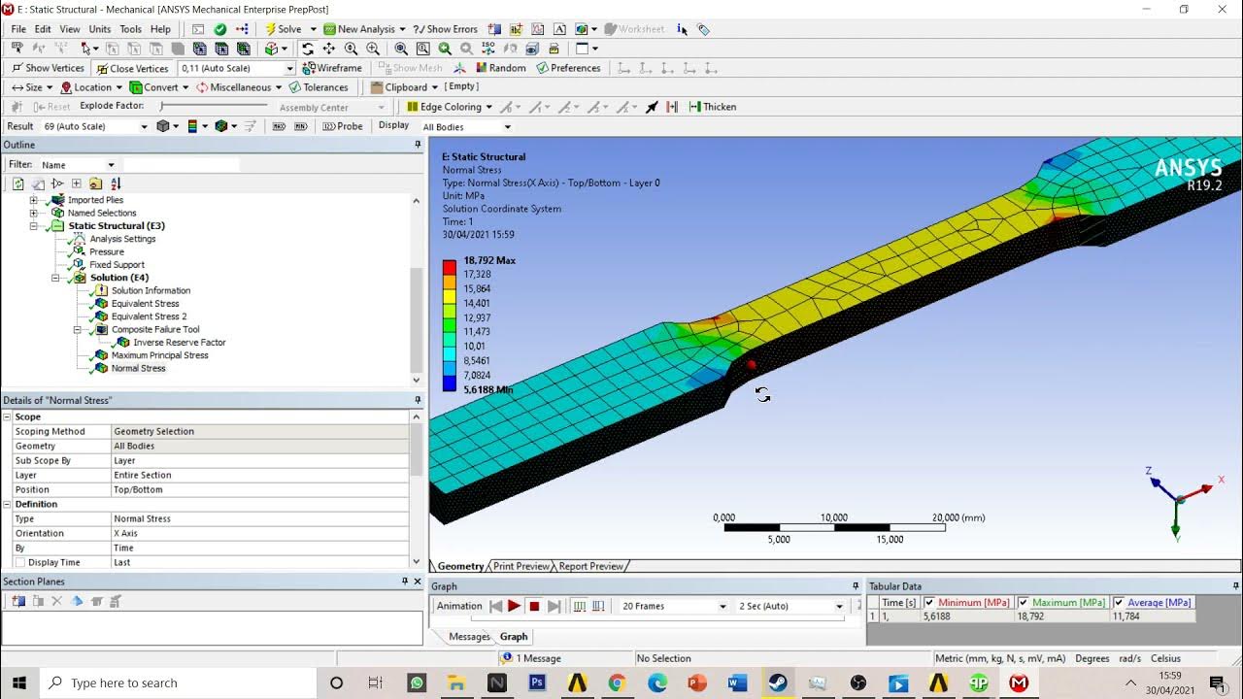Screen dimensions: 1243x699
Task: Click the Solve lightning icon
Action: pos(271,29)
